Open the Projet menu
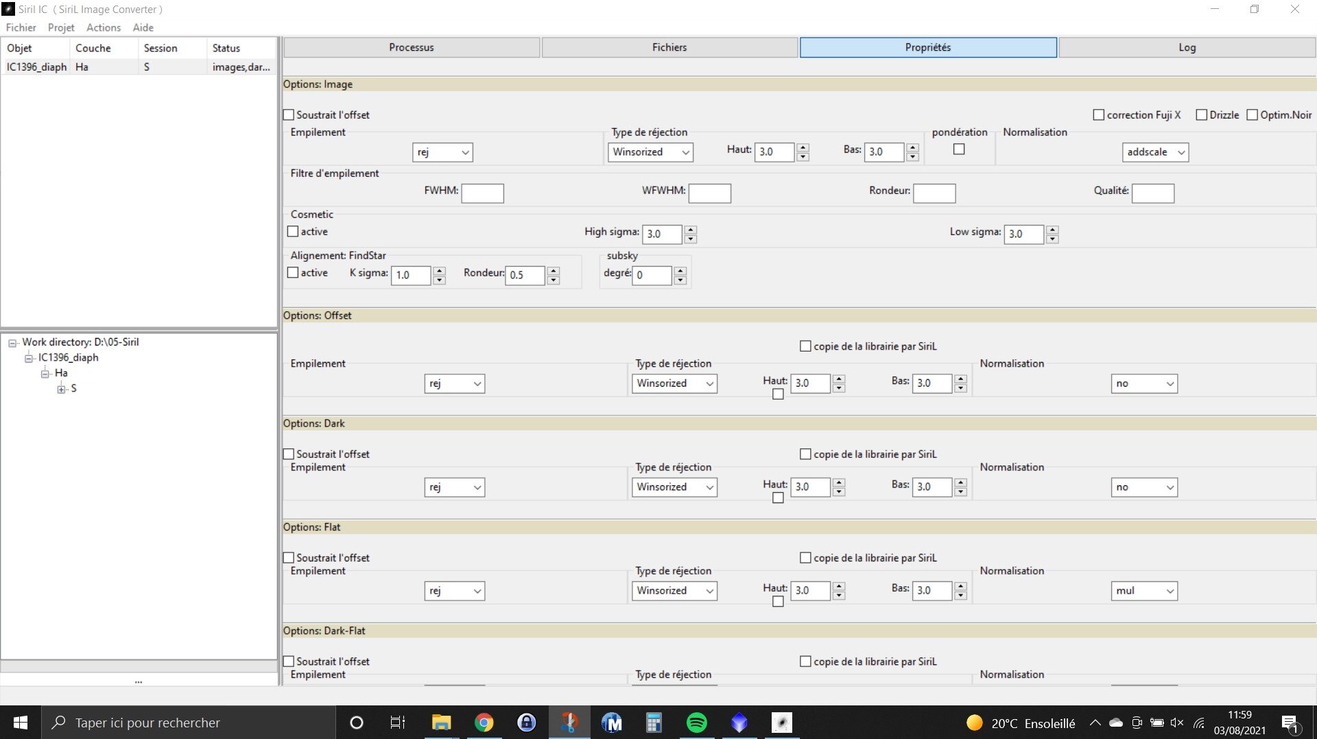 point(61,27)
